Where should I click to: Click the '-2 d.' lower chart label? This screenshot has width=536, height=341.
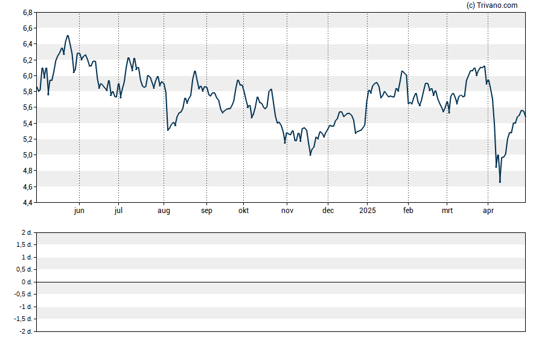pyautogui.click(x=25, y=331)
